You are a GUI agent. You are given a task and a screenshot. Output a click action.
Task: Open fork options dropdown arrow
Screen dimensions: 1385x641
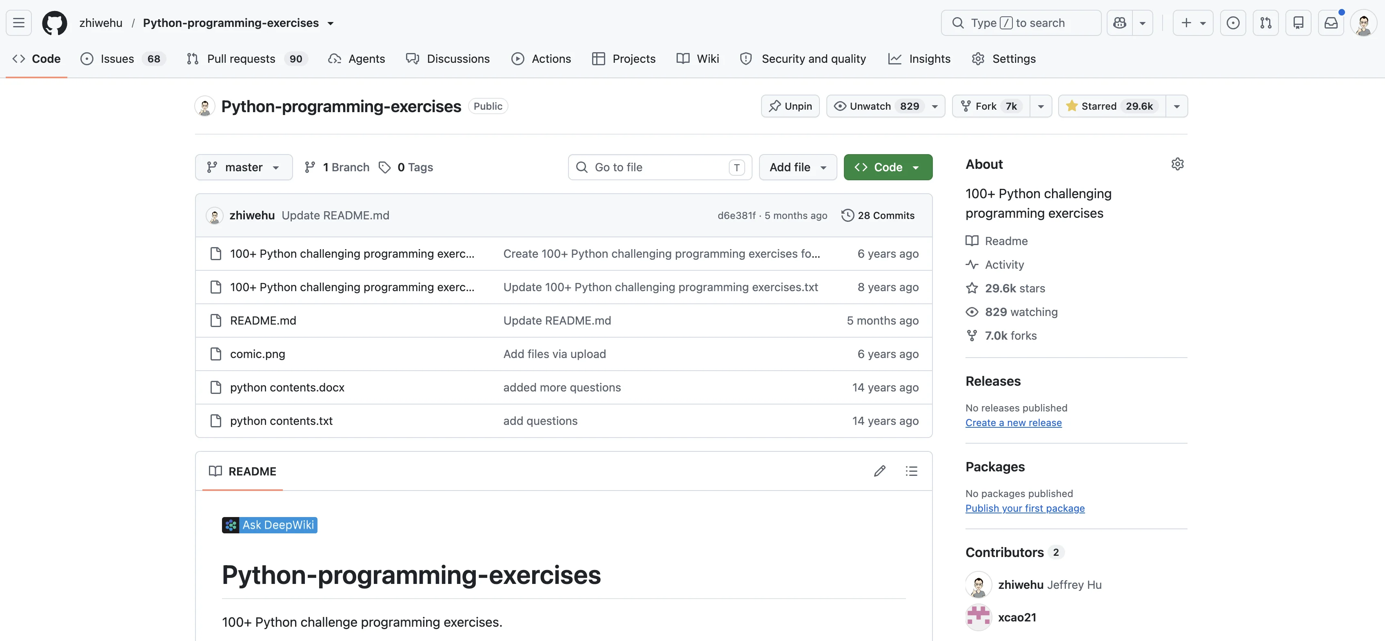pyautogui.click(x=1041, y=106)
